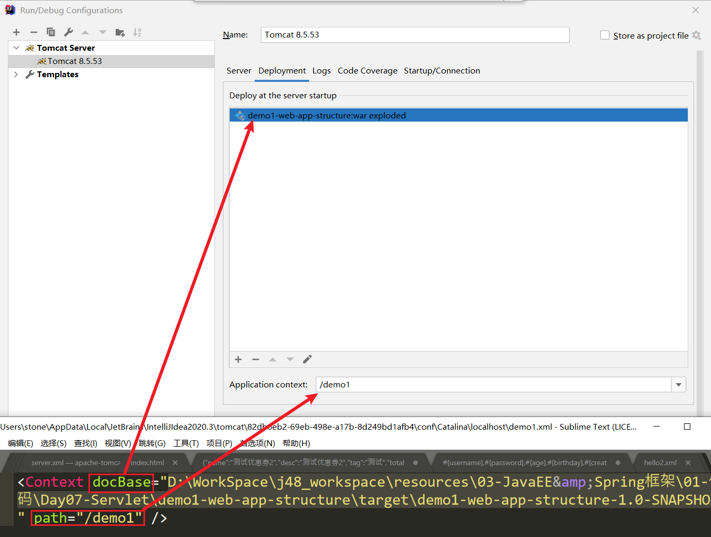The height and width of the screenshot is (537, 711).
Task: Close the index.html tab in Sublime Text
Action: coord(175,462)
